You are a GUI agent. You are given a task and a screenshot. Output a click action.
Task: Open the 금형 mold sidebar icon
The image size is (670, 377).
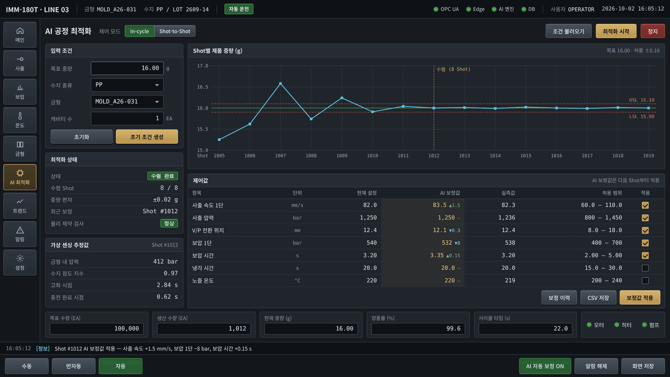pyautogui.click(x=20, y=149)
